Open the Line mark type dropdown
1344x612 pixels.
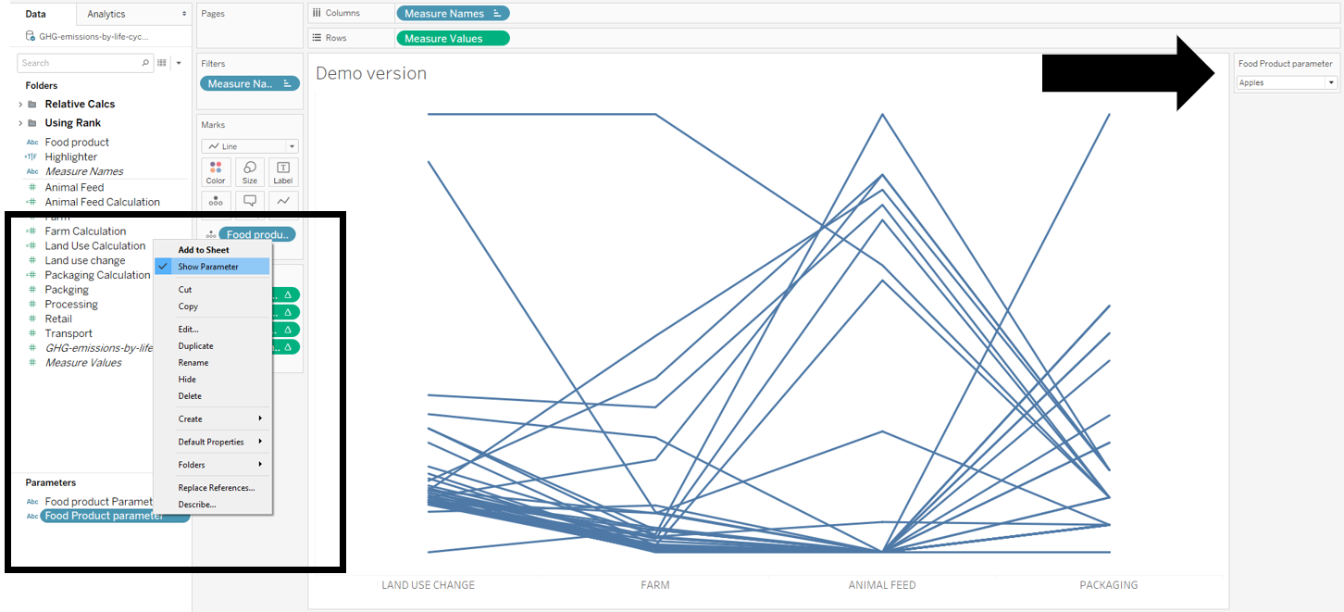(250, 146)
